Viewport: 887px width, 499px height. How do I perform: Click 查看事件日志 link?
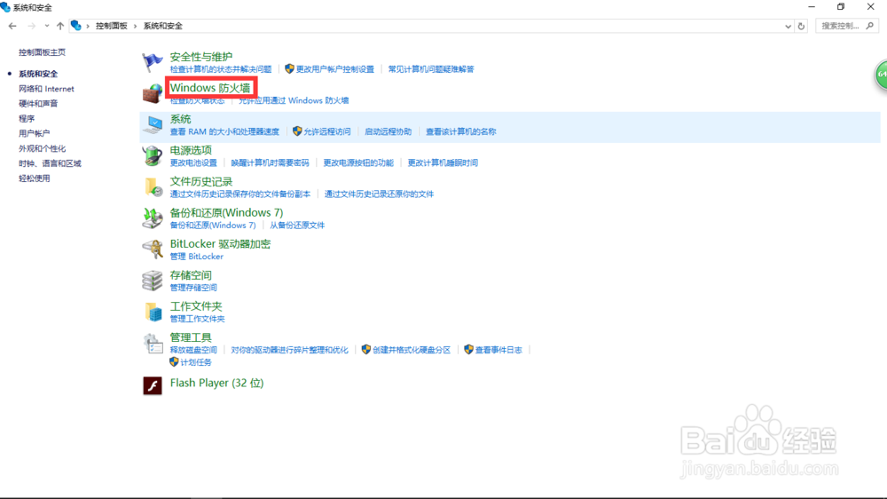[498, 350]
